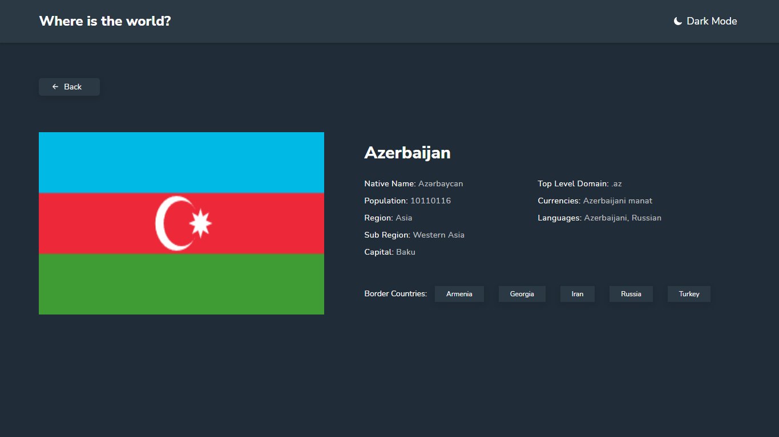Toggle the Dark Mode theme switch
This screenshot has height=437, width=779.
[705, 21]
